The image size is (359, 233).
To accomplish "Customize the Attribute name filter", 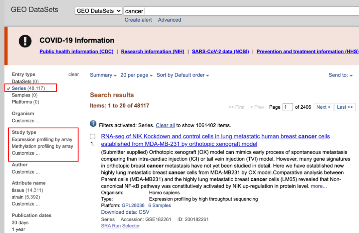I will pos(26,204).
